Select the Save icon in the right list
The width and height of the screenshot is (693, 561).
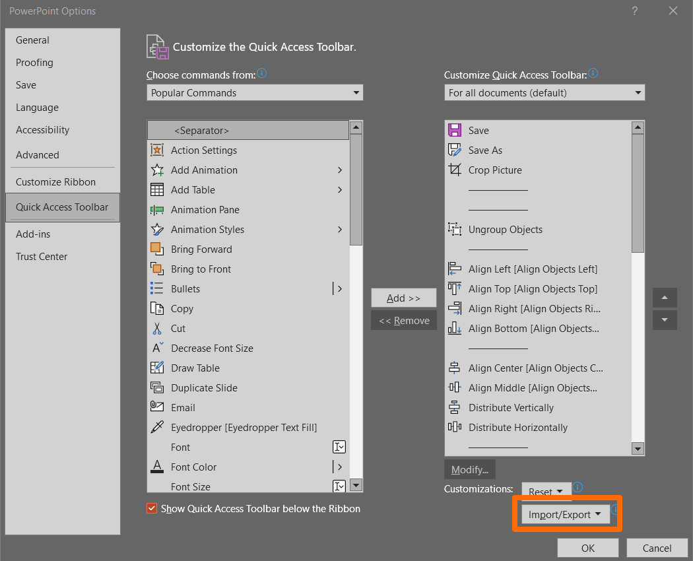(x=454, y=130)
